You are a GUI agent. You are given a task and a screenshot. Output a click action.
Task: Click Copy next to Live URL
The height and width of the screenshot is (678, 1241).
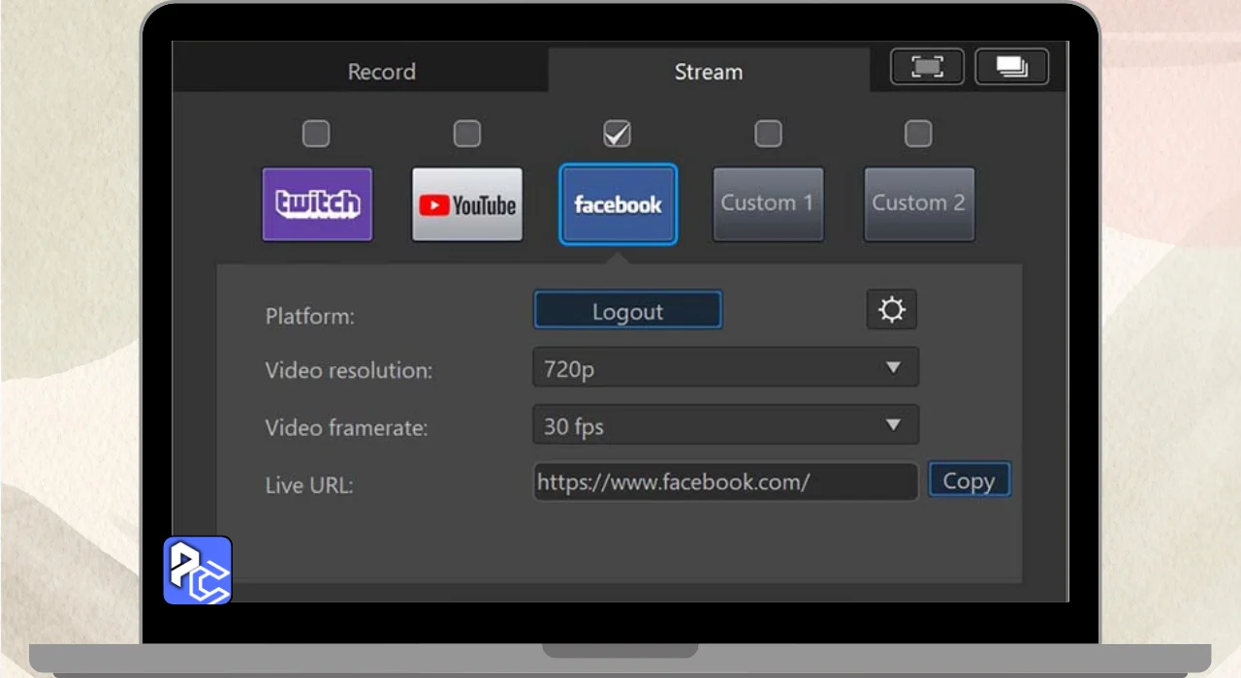tap(969, 481)
